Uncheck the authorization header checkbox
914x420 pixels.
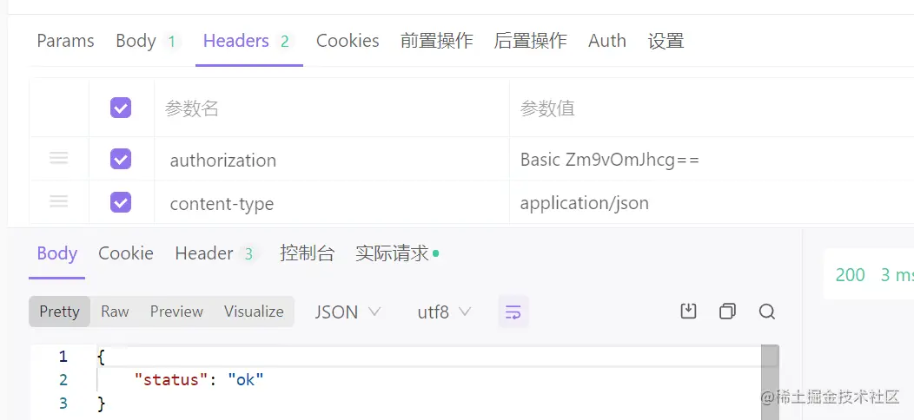pyautogui.click(x=121, y=159)
